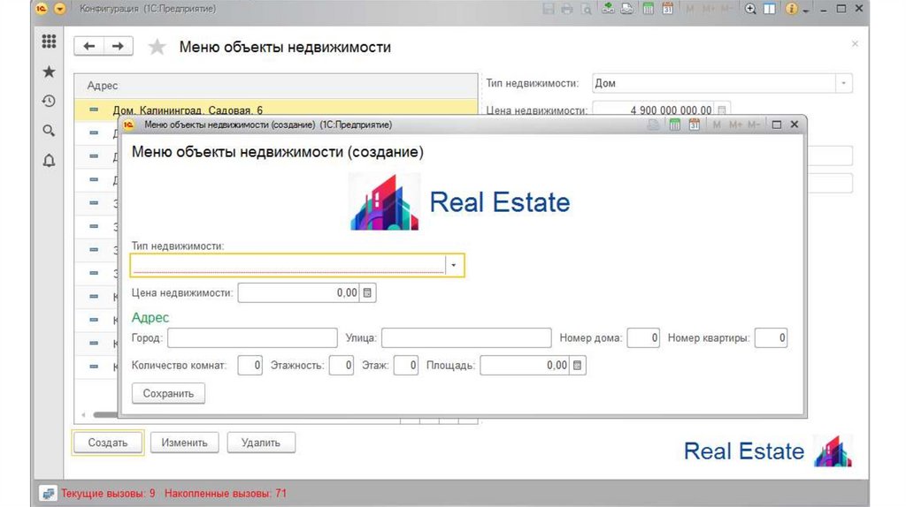Viewport: 906px width, 507px height.
Task: Click into the Город input field
Action: pyautogui.click(x=252, y=337)
